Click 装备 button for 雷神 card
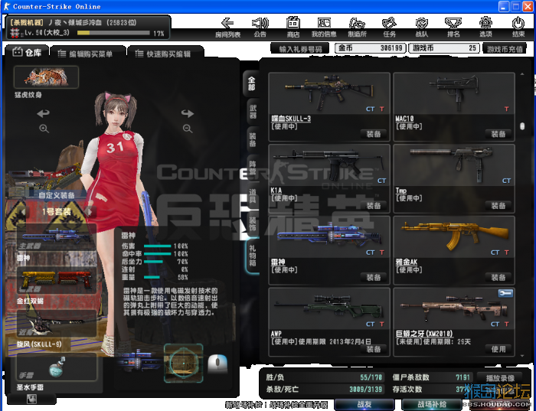 click(x=374, y=277)
